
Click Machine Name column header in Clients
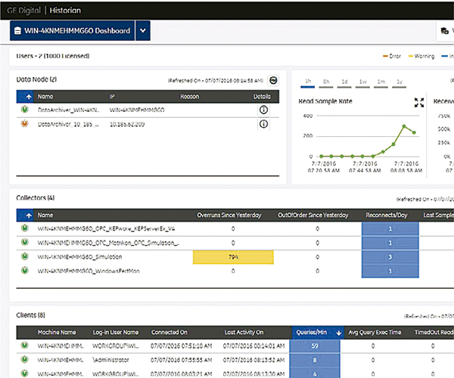coord(57,333)
